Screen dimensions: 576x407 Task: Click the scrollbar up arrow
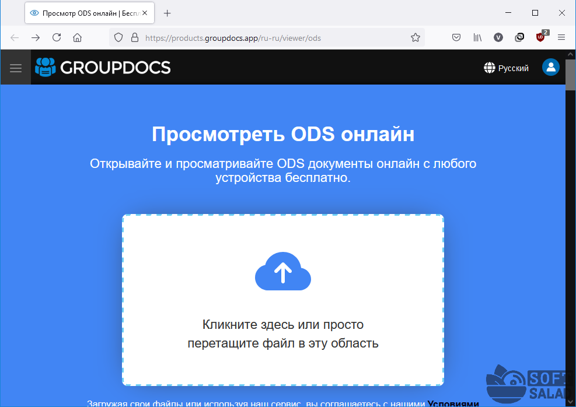(x=571, y=54)
